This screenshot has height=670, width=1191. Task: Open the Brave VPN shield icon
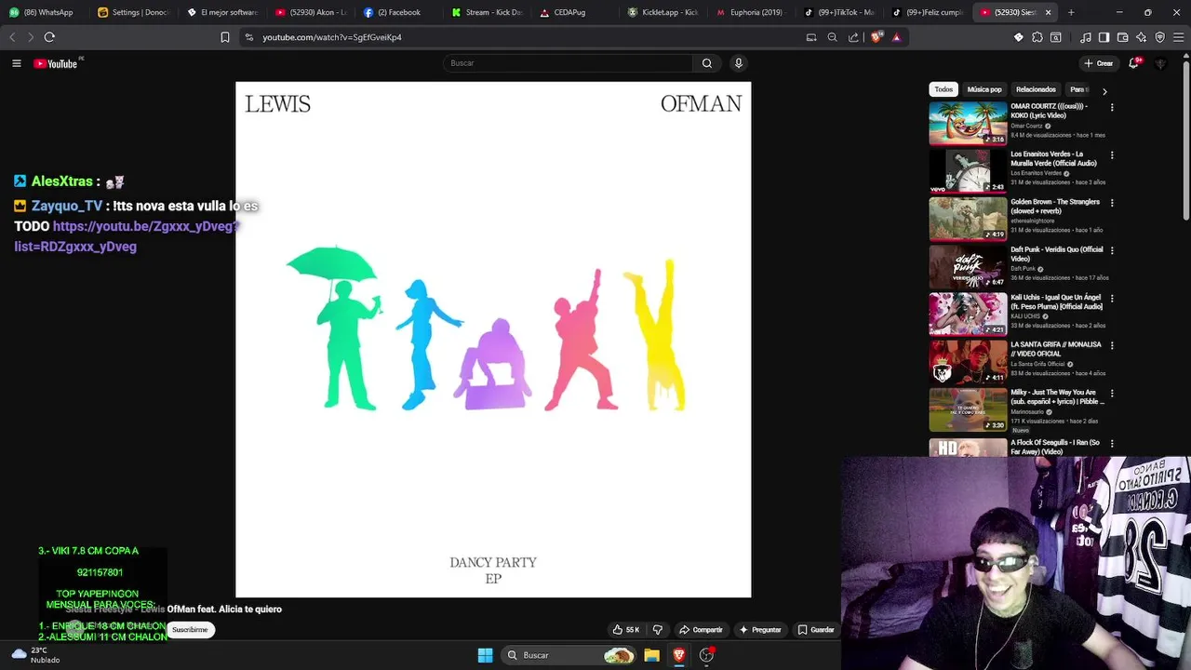pos(1160,37)
